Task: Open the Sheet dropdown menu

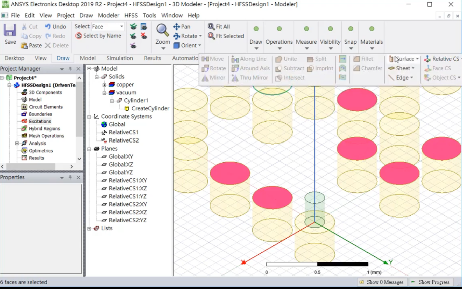Action: [413, 68]
